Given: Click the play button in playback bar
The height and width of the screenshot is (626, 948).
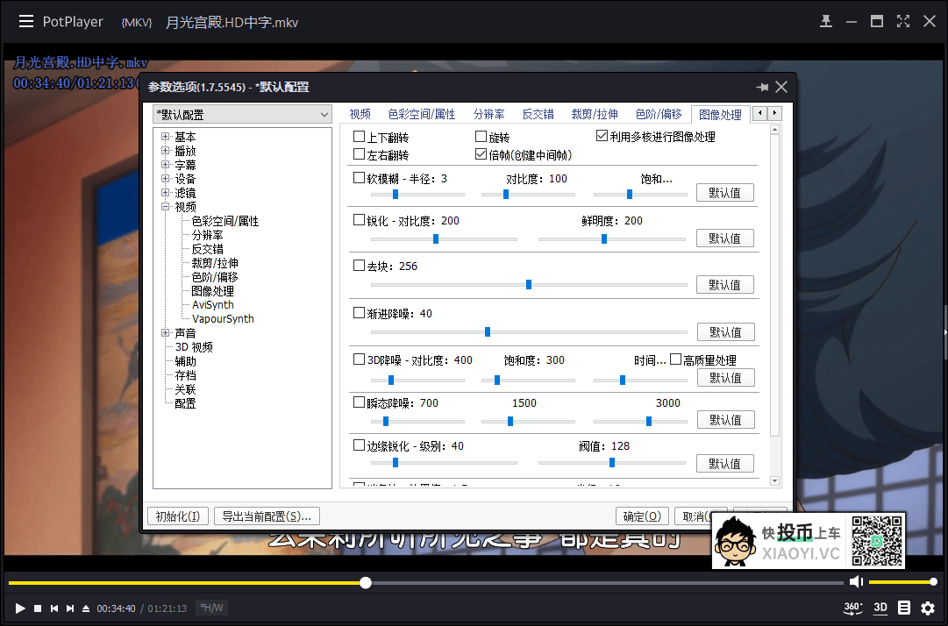Looking at the screenshot, I should click(20, 608).
